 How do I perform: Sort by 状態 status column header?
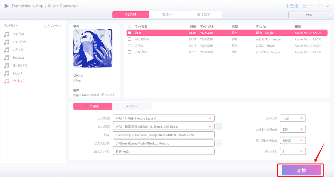(x=235, y=27)
